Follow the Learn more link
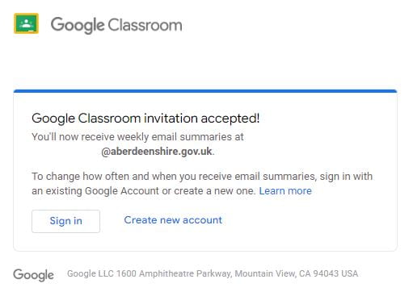This screenshot has width=413, height=296. pyautogui.click(x=285, y=191)
